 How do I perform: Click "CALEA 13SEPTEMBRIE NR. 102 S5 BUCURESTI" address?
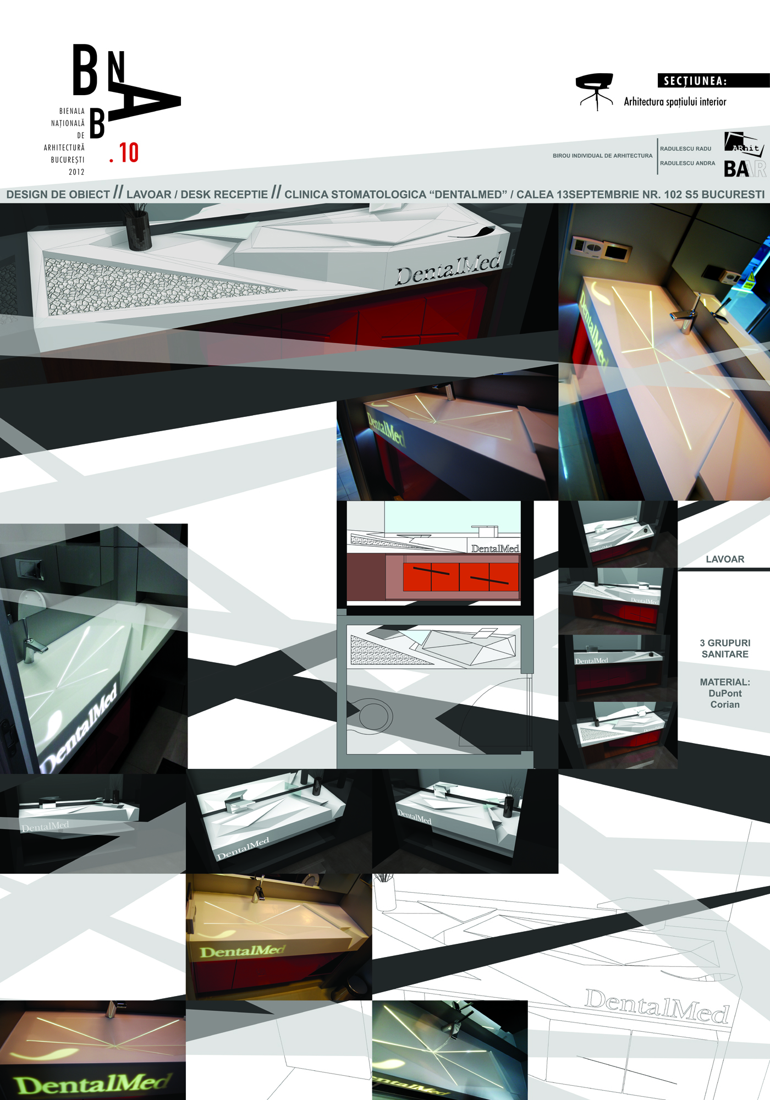pos(640,195)
